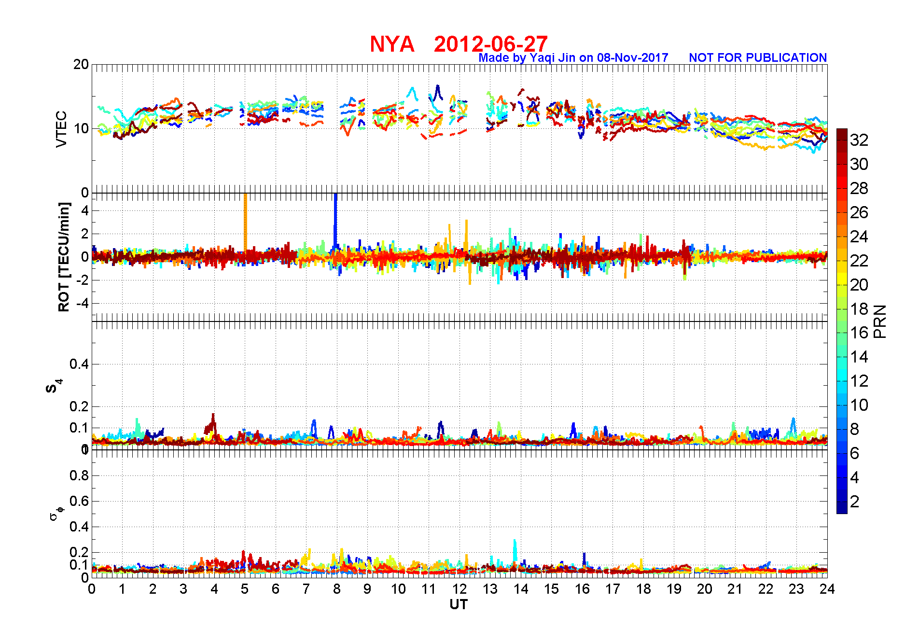Click the "NOT FOR PUBLICATION" notice

758,58
